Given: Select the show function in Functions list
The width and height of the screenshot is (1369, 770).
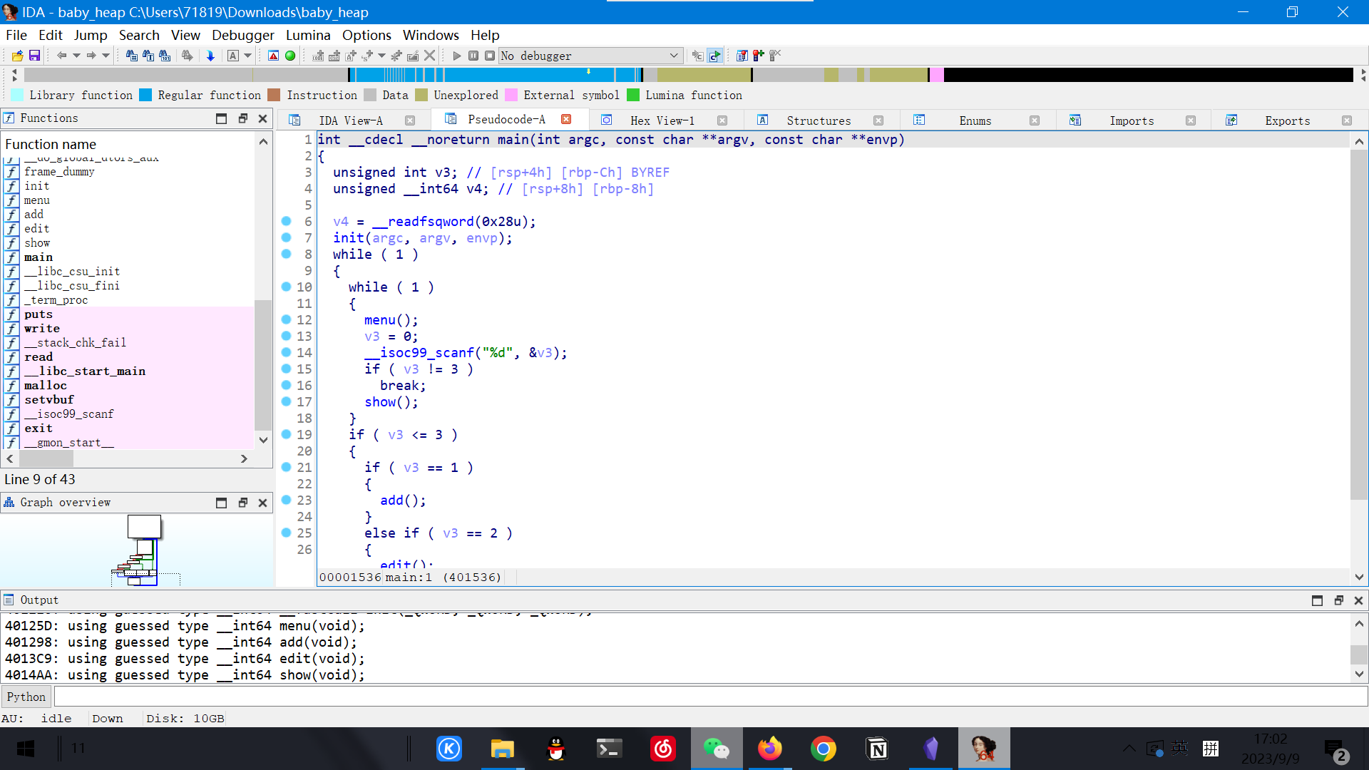Looking at the screenshot, I should click(x=37, y=242).
